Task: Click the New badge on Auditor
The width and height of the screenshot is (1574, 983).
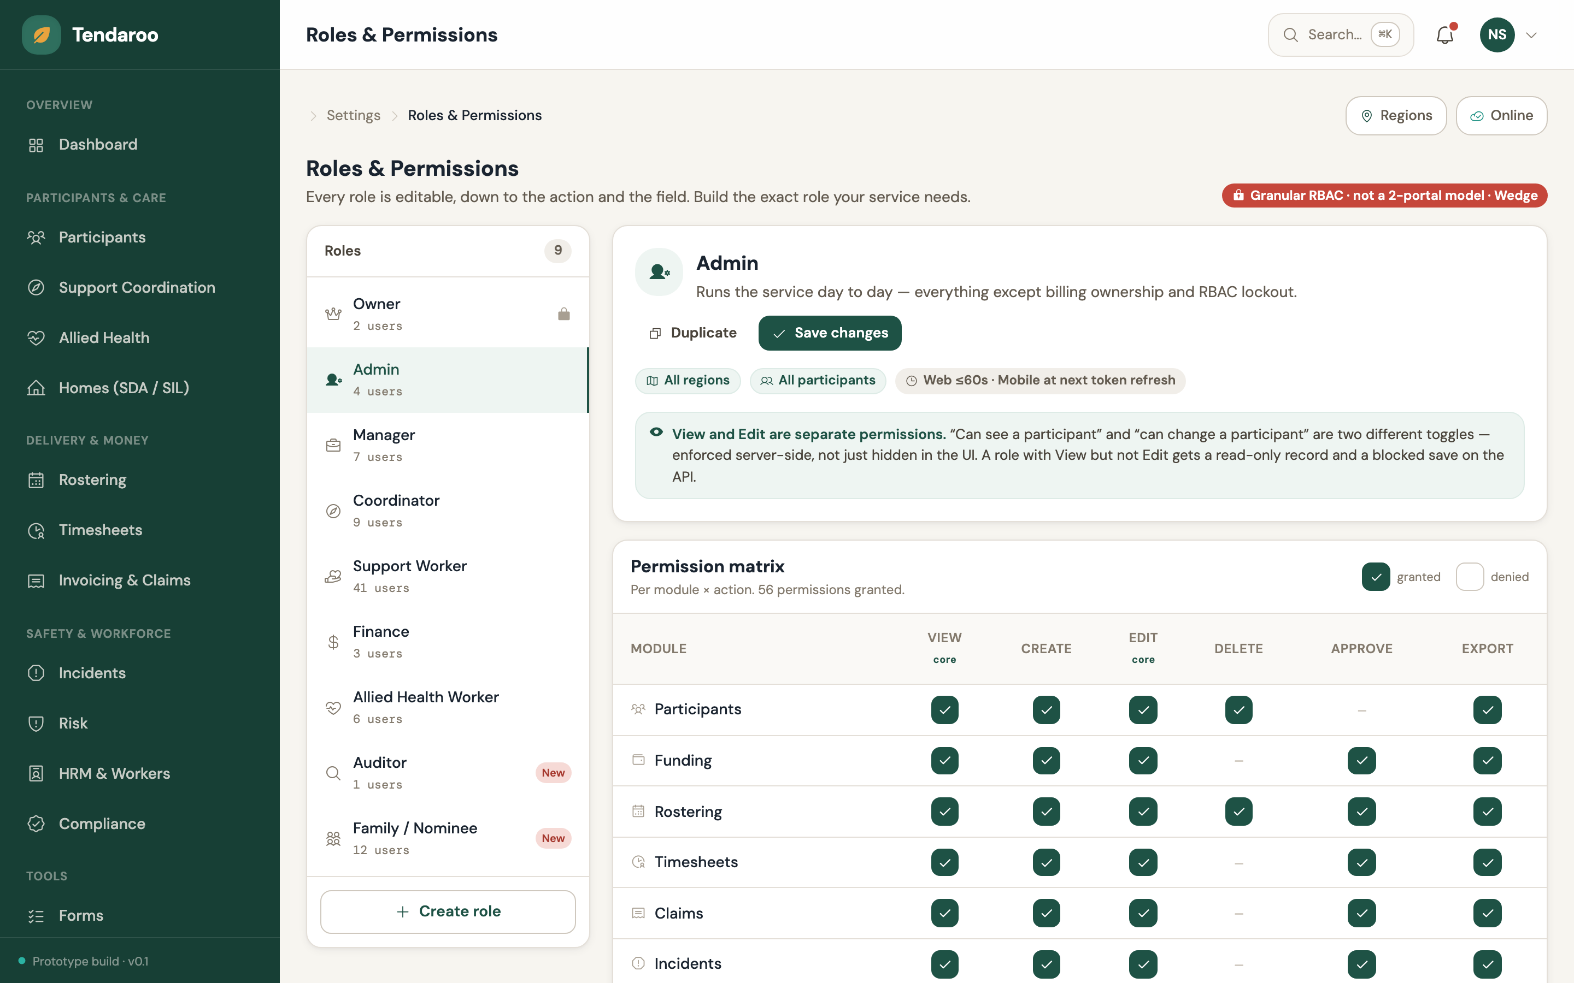Action: tap(553, 772)
